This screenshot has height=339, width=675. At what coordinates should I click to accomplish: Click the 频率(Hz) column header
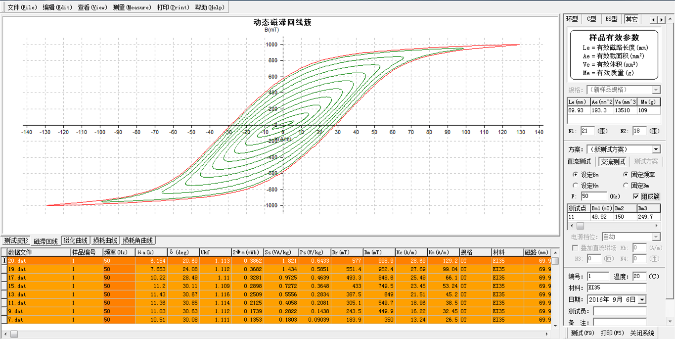click(119, 252)
